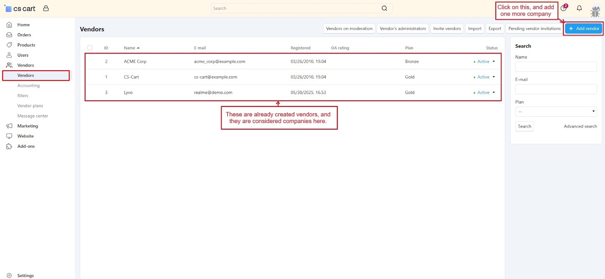Screen dimensions: 605x279
Task: Open the Advanced search link
Action: click(580, 126)
